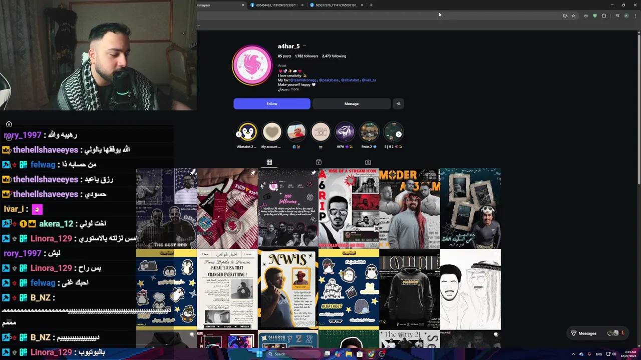Switch to the Reels tab
The height and width of the screenshot is (360, 641).
point(318,162)
